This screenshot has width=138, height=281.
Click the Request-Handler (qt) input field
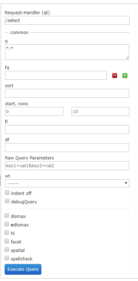tap(67, 21)
